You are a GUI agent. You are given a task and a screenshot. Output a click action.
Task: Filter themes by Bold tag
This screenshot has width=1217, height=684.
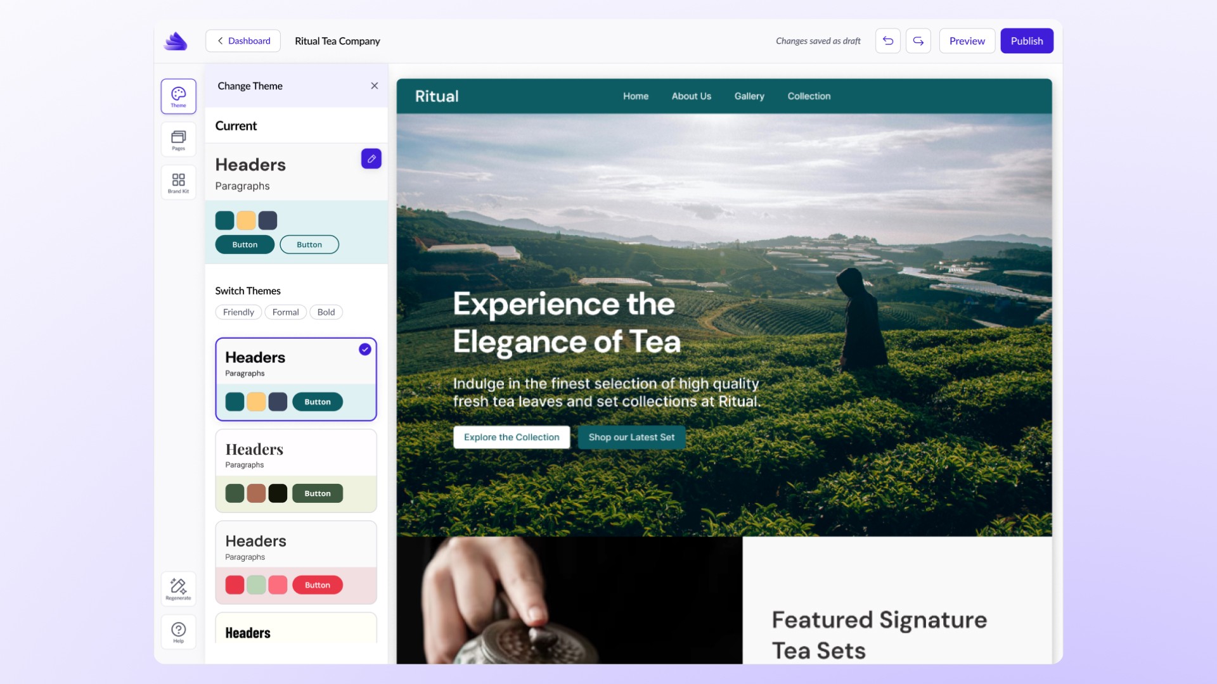coord(326,312)
